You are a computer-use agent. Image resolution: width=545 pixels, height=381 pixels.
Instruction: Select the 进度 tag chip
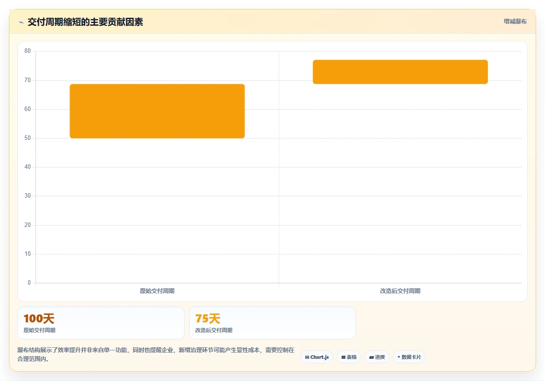pos(377,357)
